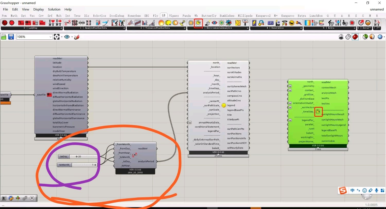Click the sunlightHoursResult output label
Image resolution: width=386 pixels, height=209 pixels.
pyautogui.click(x=333, y=114)
